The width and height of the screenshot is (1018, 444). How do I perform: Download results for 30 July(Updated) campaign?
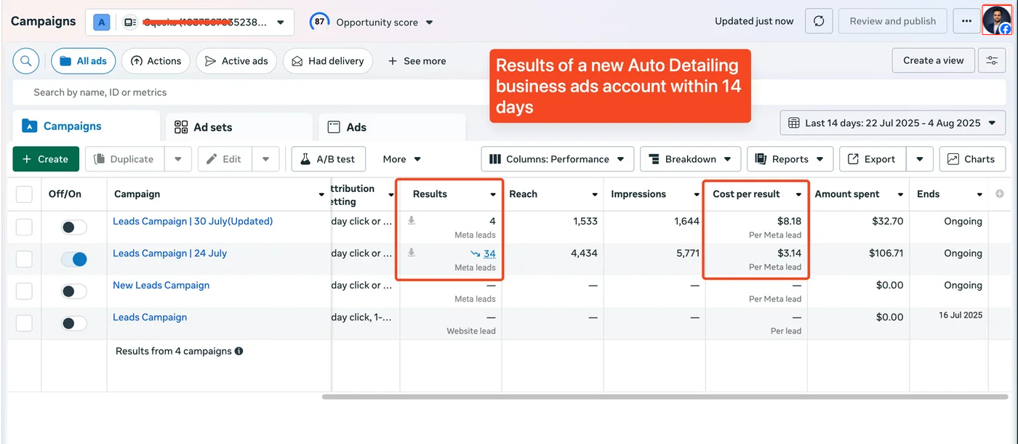coord(412,221)
